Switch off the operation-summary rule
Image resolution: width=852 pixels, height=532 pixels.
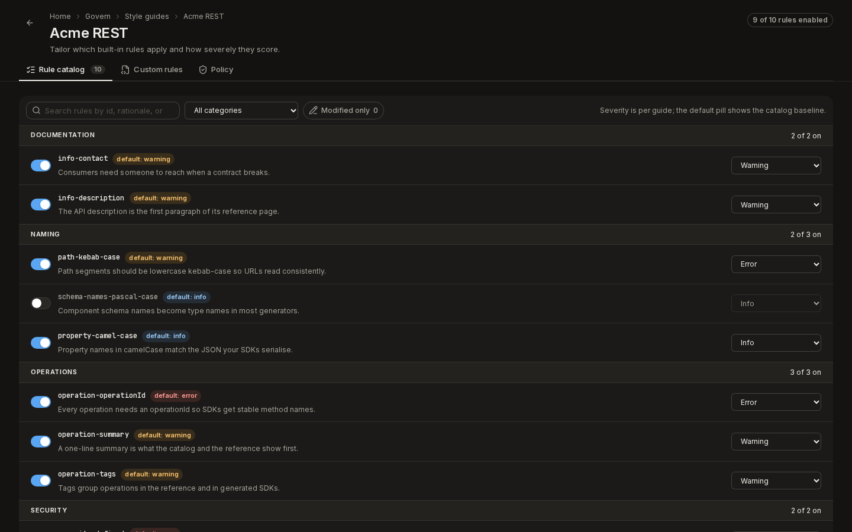41,442
